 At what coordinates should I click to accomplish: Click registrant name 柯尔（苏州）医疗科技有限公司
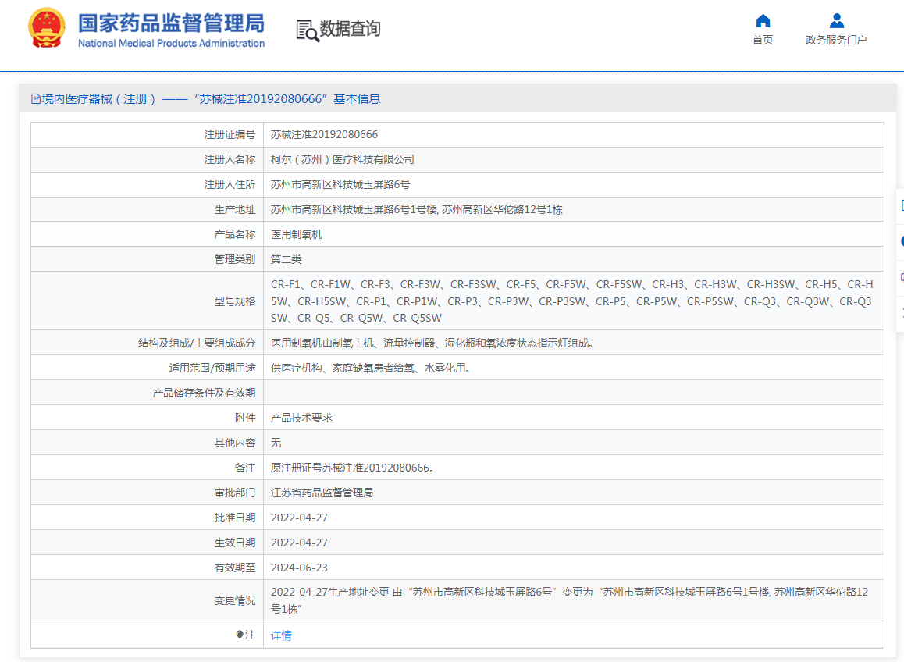(x=342, y=159)
